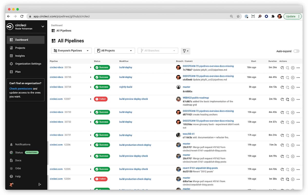The image size is (308, 195).
Task: Toggle the Auto-expand switch
Action: pos(296,51)
